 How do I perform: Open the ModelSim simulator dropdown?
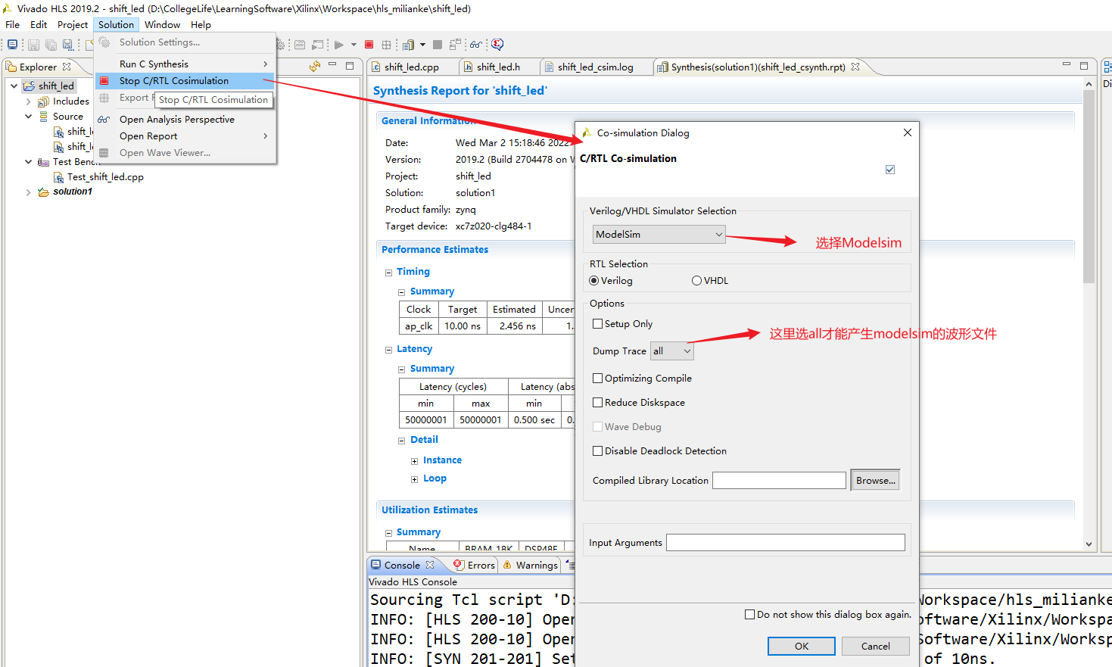(659, 235)
